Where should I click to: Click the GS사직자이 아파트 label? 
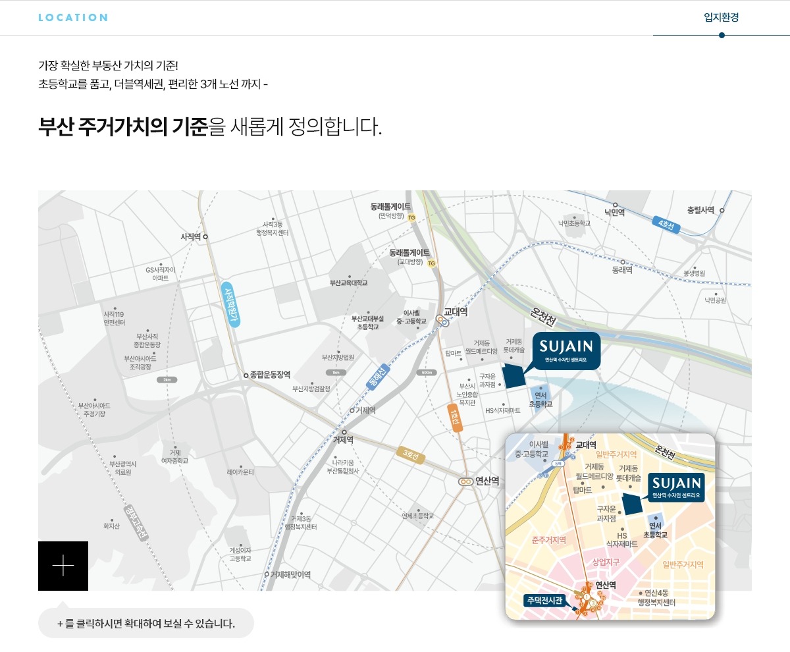tap(160, 274)
